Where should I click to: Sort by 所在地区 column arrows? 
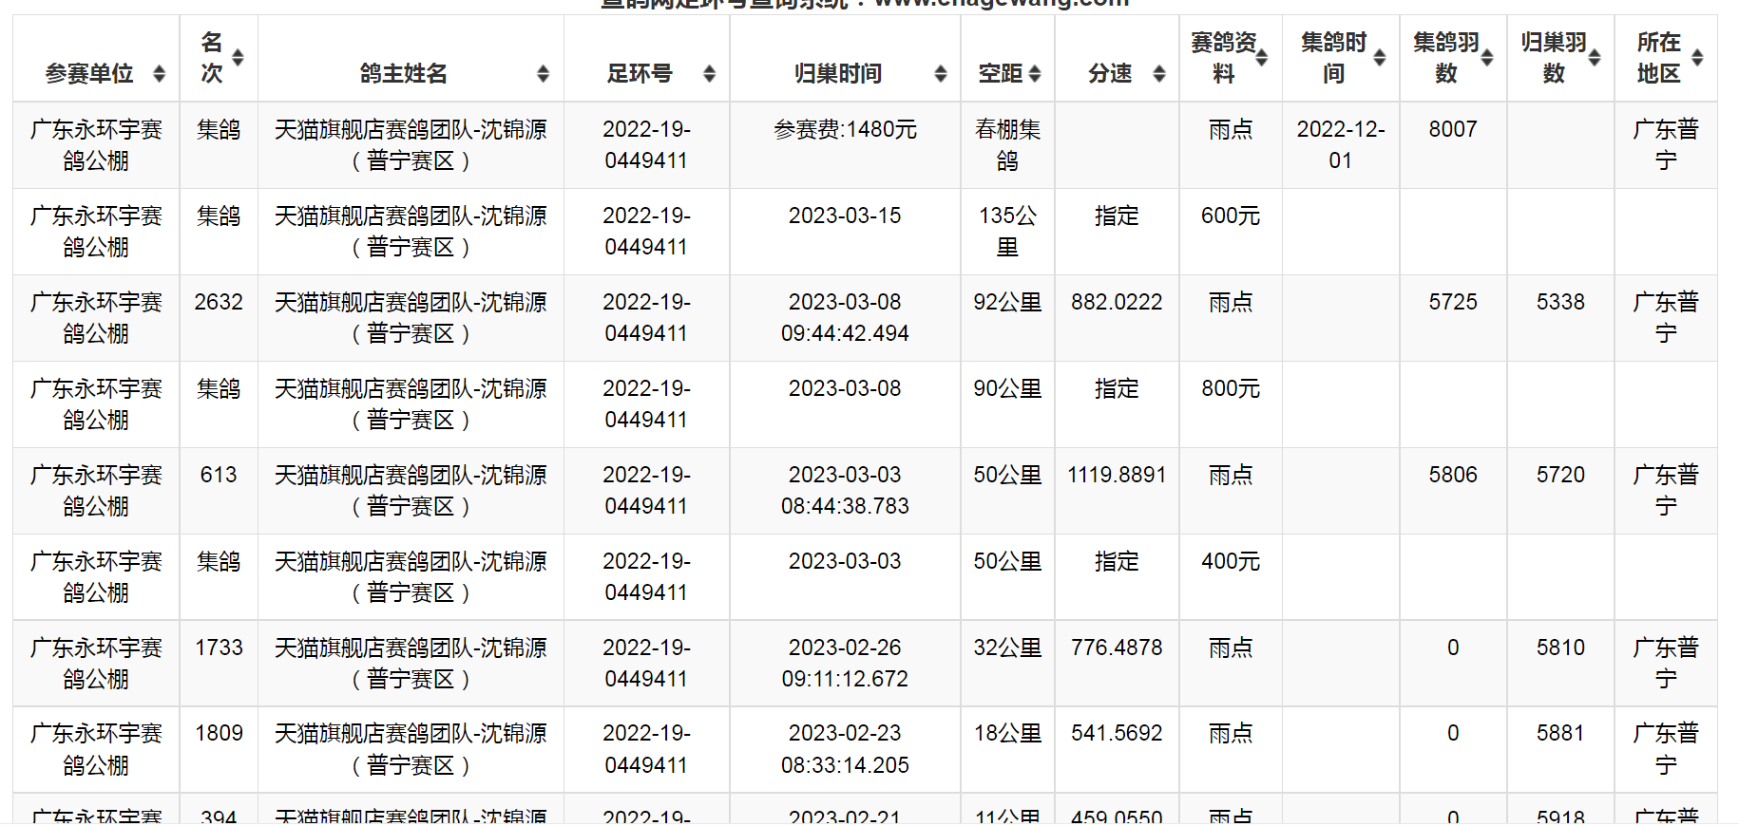pos(1697,58)
